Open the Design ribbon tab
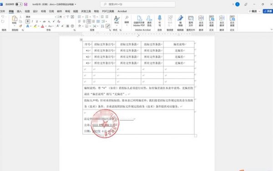 [x=35, y=11]
